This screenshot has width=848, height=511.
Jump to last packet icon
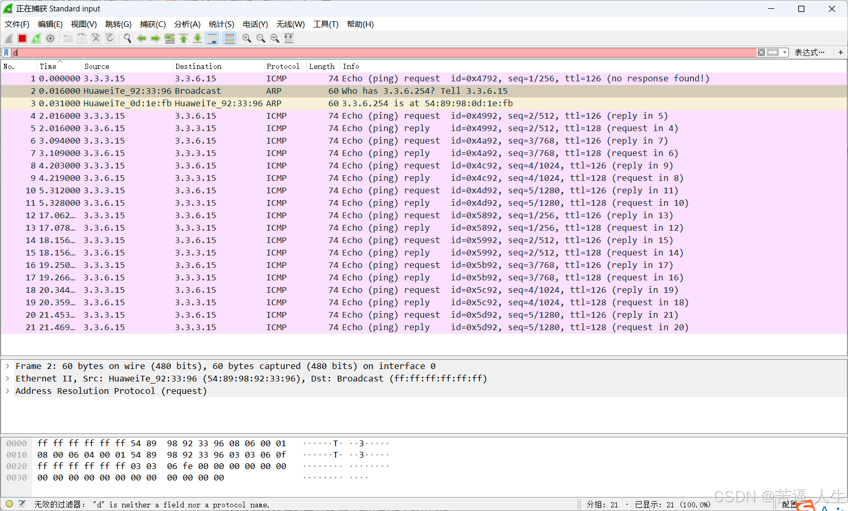click(198, 38)
